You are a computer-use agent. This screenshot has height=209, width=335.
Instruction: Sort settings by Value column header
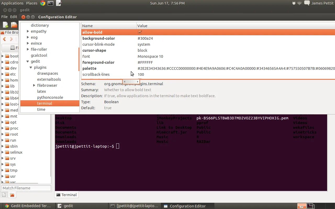(x=236, y=26)
